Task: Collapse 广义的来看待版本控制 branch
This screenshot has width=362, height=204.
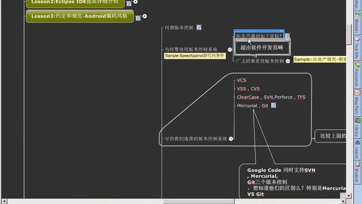Action: pos(288,61)
